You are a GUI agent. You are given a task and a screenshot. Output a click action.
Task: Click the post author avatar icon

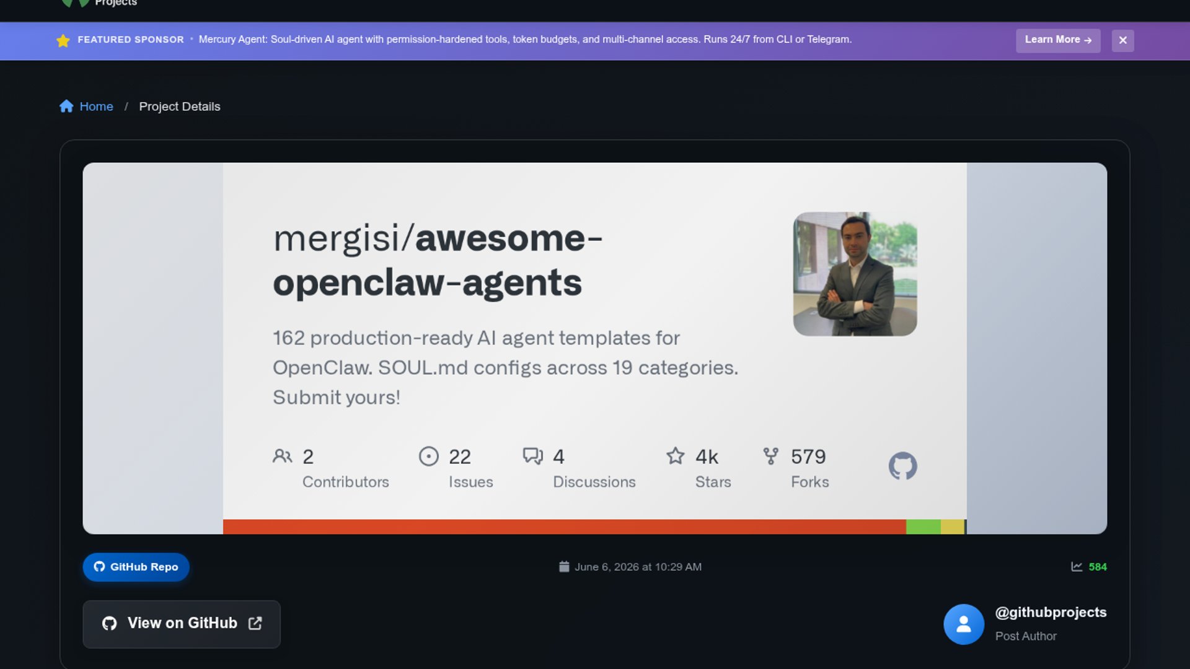point(964,624)
